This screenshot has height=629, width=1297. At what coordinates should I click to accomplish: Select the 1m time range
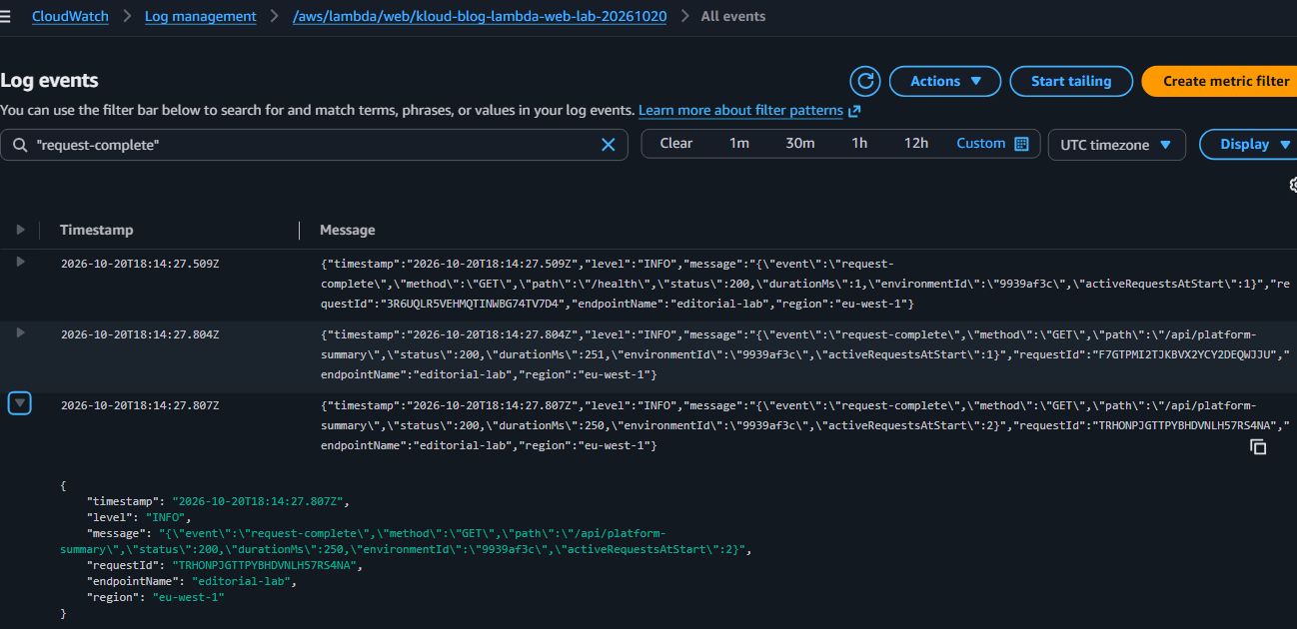pos(739,144)
